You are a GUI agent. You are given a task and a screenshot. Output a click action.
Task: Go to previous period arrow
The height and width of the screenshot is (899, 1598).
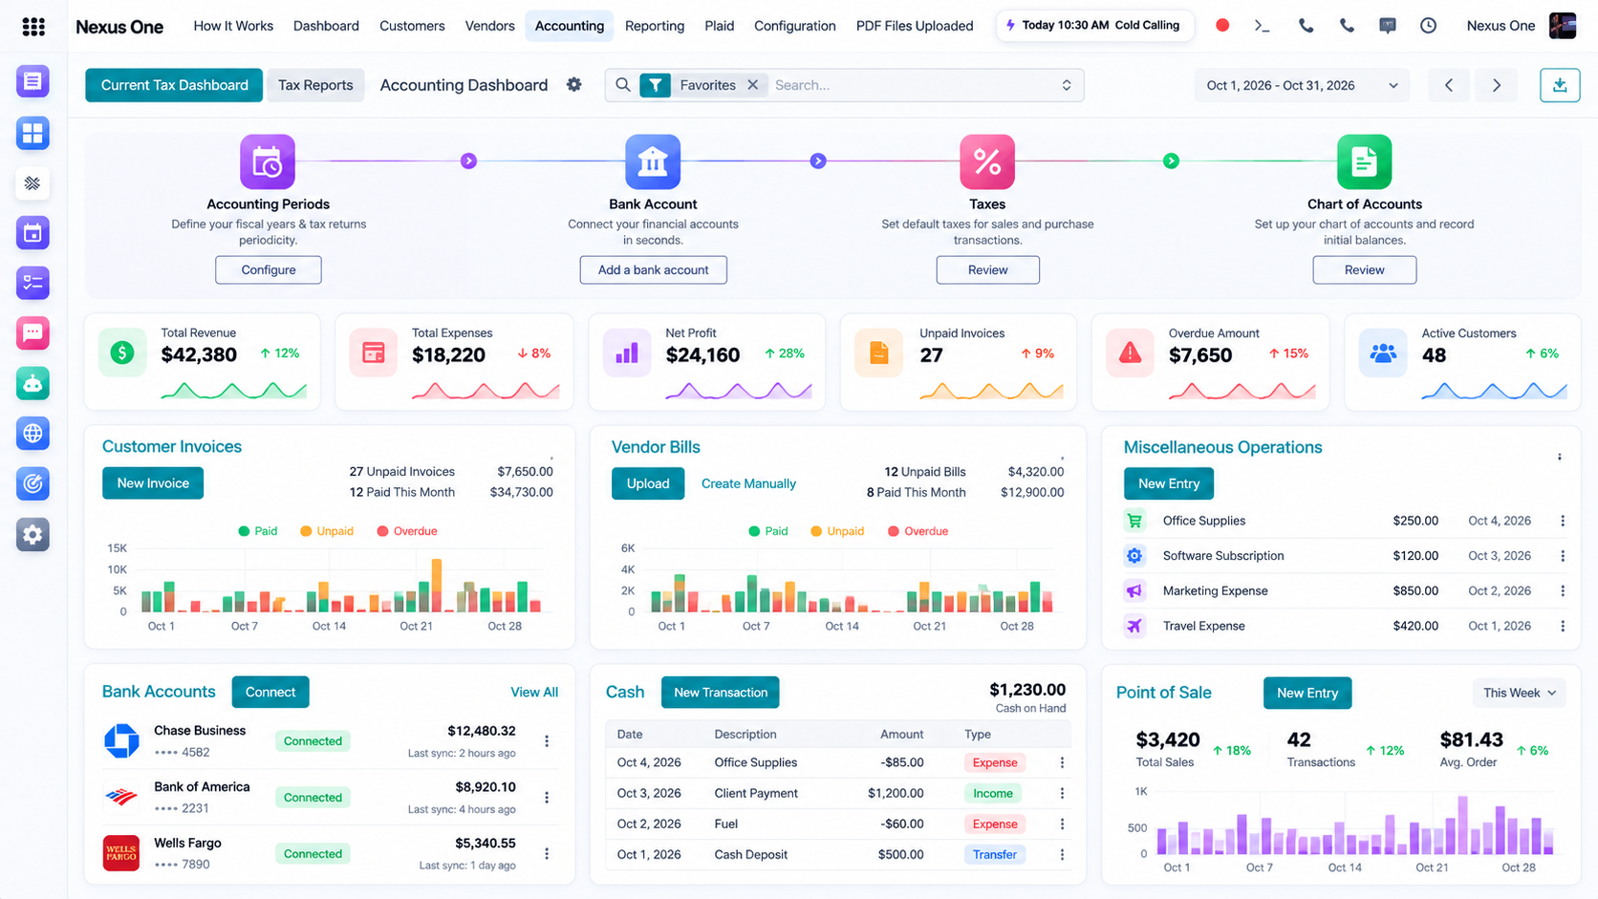click(x=1448, y=85)
